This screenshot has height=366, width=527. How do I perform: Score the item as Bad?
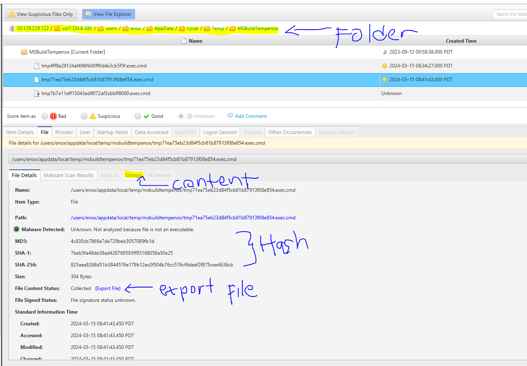pos(45,116)
